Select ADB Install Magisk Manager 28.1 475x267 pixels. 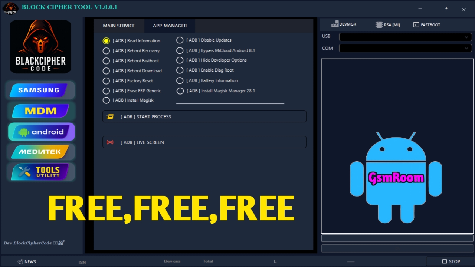tap(180, 91)
